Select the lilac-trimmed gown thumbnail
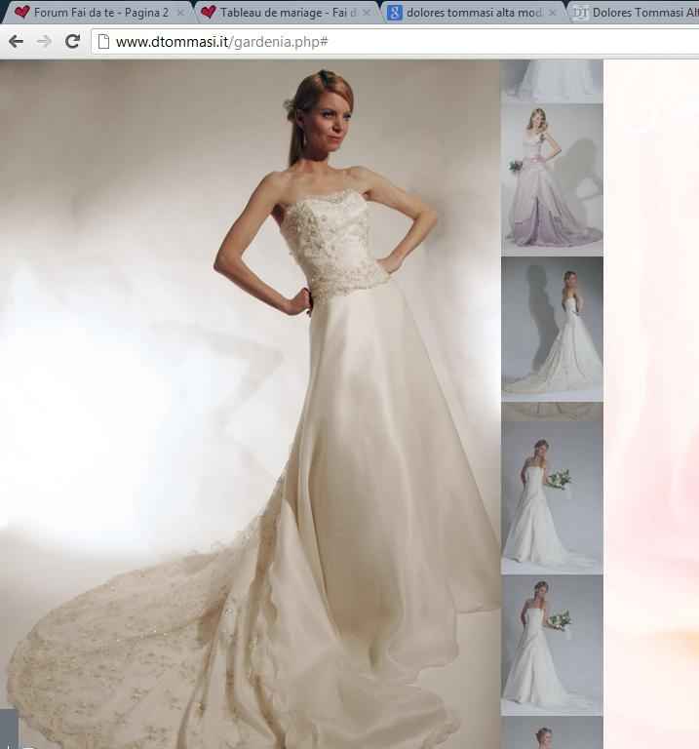This screenshot has width=699, height=749. click(x=552, y=177)
